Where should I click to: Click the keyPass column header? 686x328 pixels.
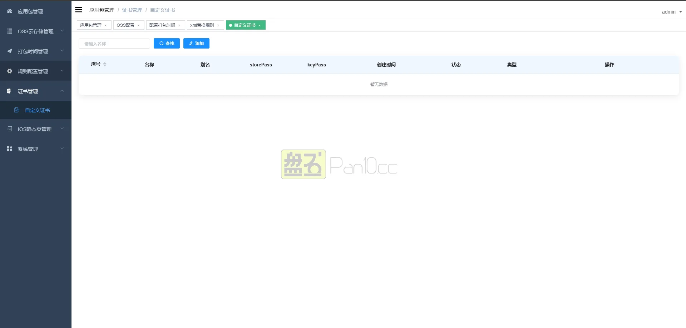pyautogui.click(x=317, y=65)
